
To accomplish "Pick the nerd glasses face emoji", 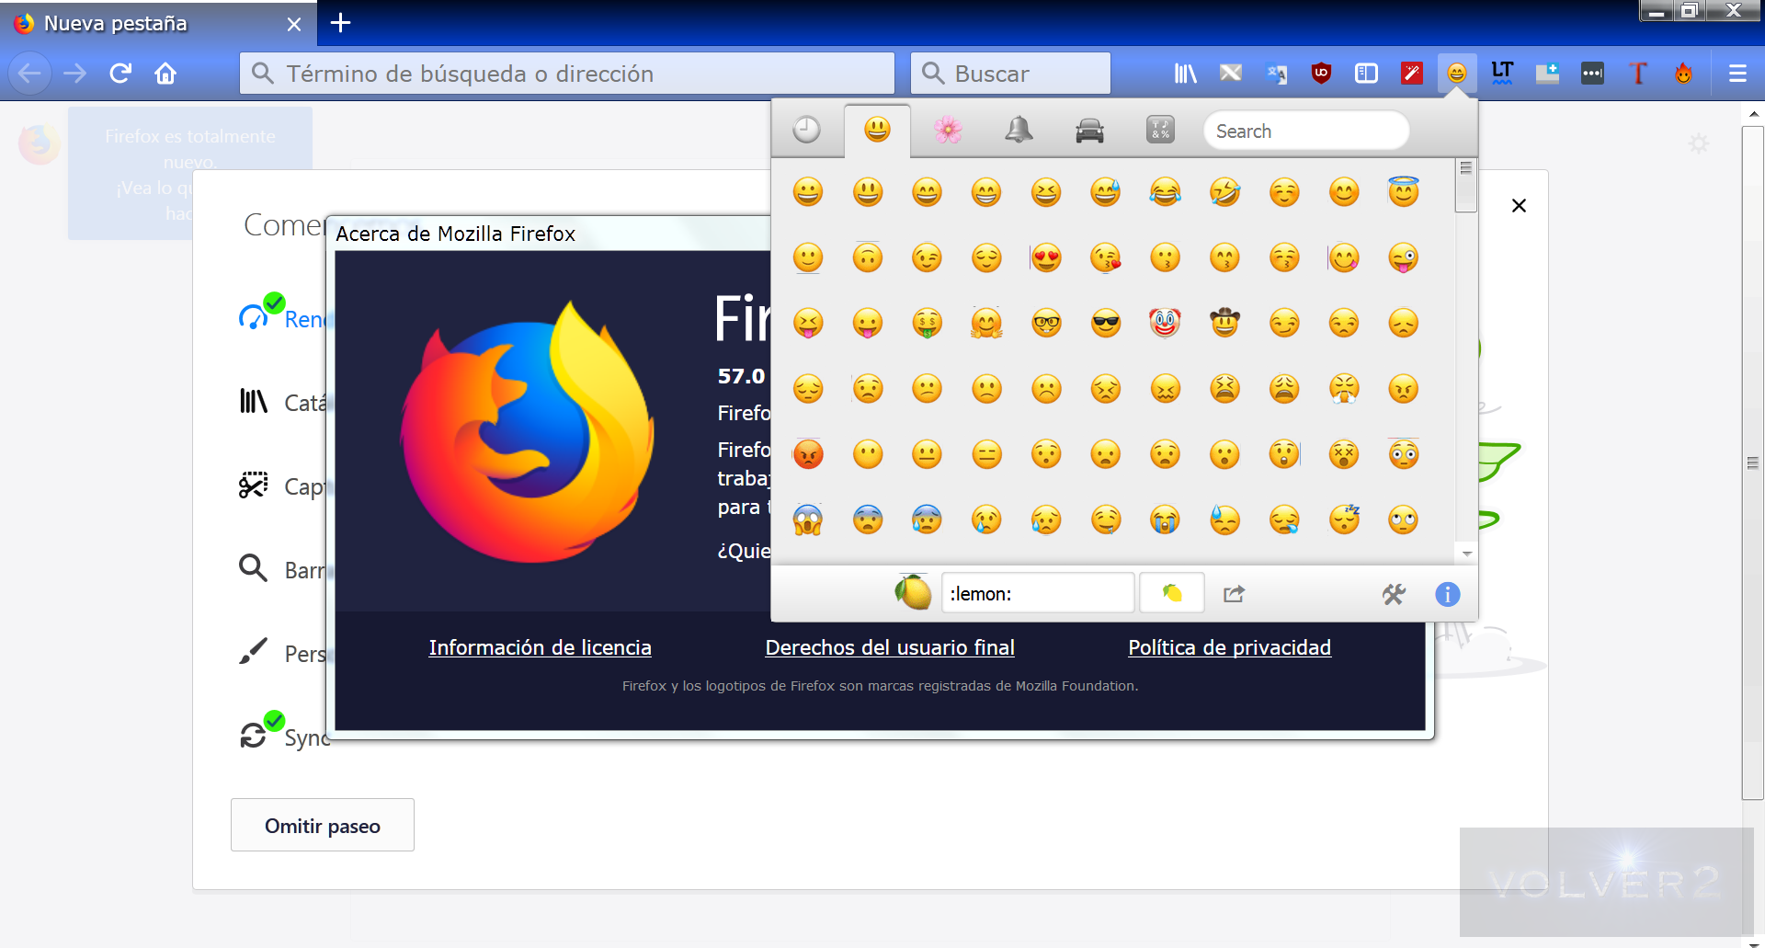I will tap(1046, 323).
